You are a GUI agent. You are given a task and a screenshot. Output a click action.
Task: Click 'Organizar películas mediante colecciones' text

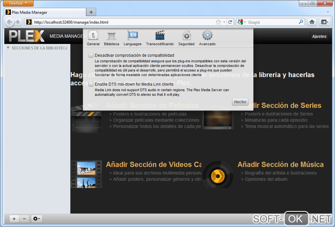156,120
